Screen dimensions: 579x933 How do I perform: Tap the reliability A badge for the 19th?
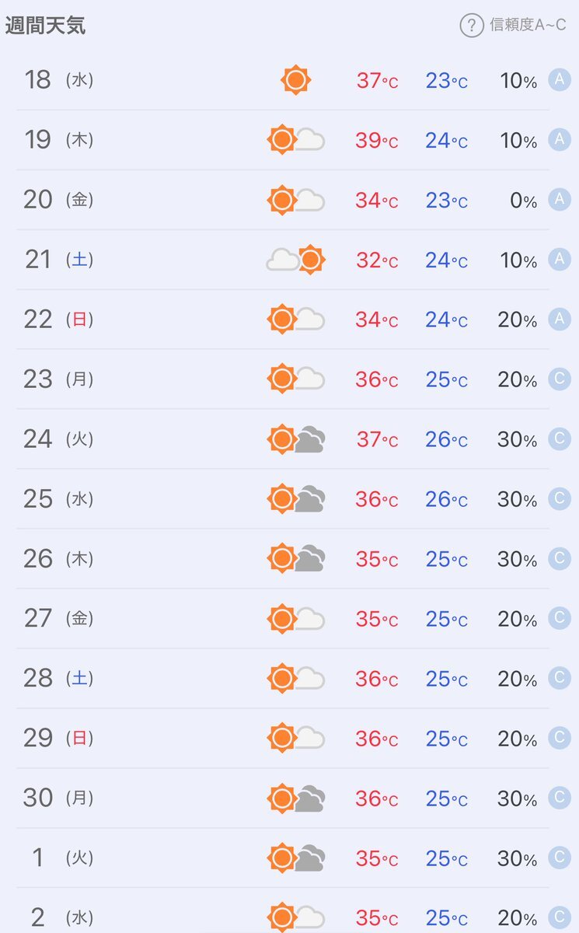[560, 139]
